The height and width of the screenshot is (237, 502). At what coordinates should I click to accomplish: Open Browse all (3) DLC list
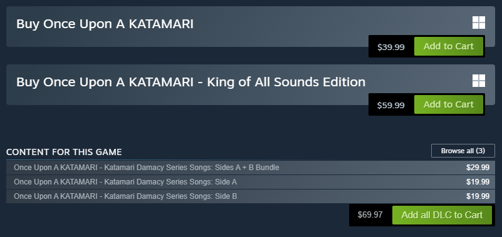click(x=463, y=151)
